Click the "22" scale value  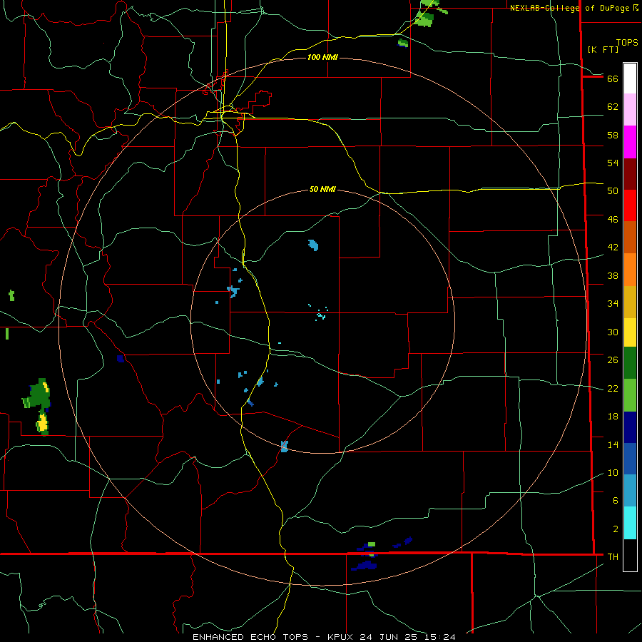click(x=613, y=388)
